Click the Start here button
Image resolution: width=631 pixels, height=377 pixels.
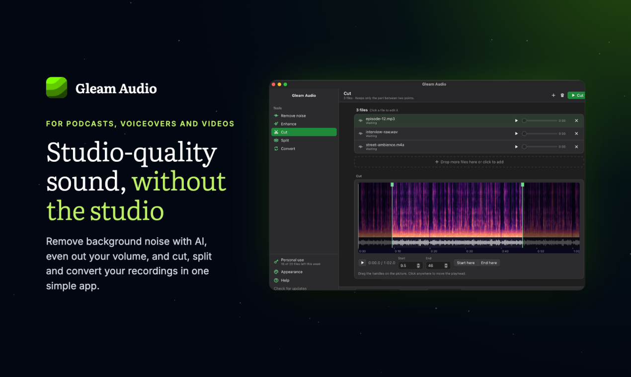(x=466, y=263)
